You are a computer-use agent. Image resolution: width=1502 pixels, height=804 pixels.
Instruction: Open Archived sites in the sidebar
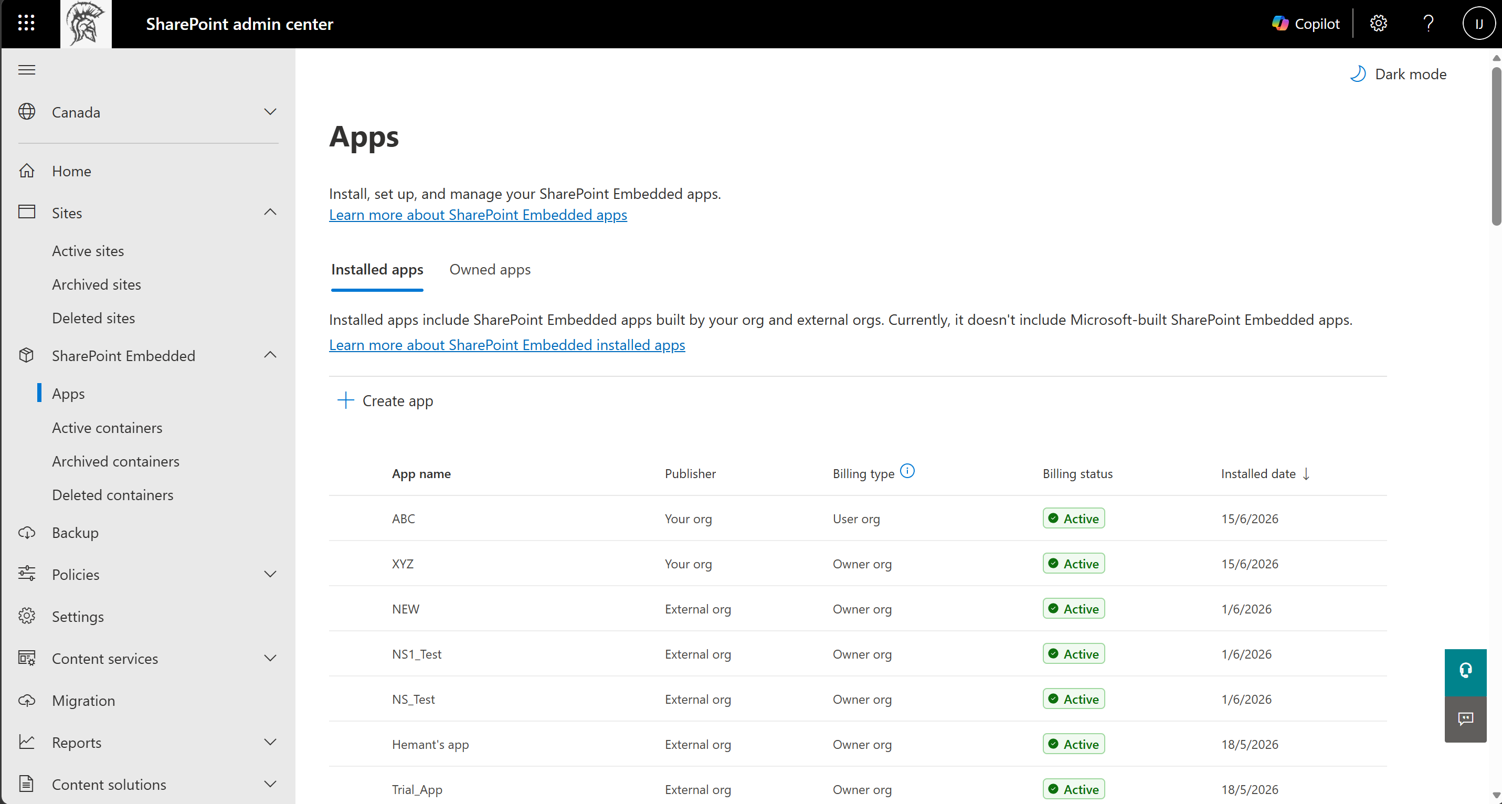click(x=96, y=284)
